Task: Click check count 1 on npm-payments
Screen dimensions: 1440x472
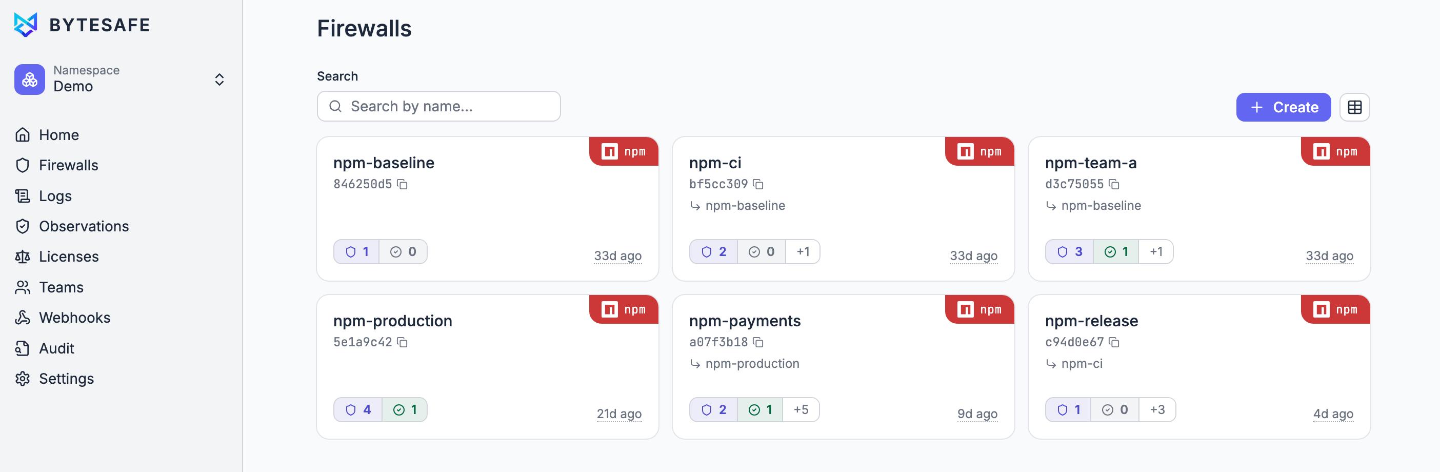Action: pos(760,410)
